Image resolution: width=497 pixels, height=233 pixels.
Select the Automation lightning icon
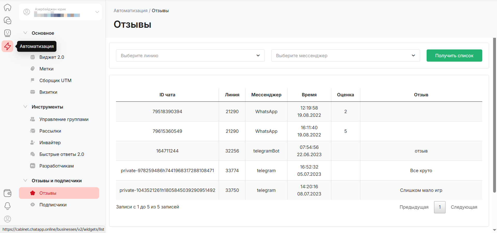[x=8, y=46]
